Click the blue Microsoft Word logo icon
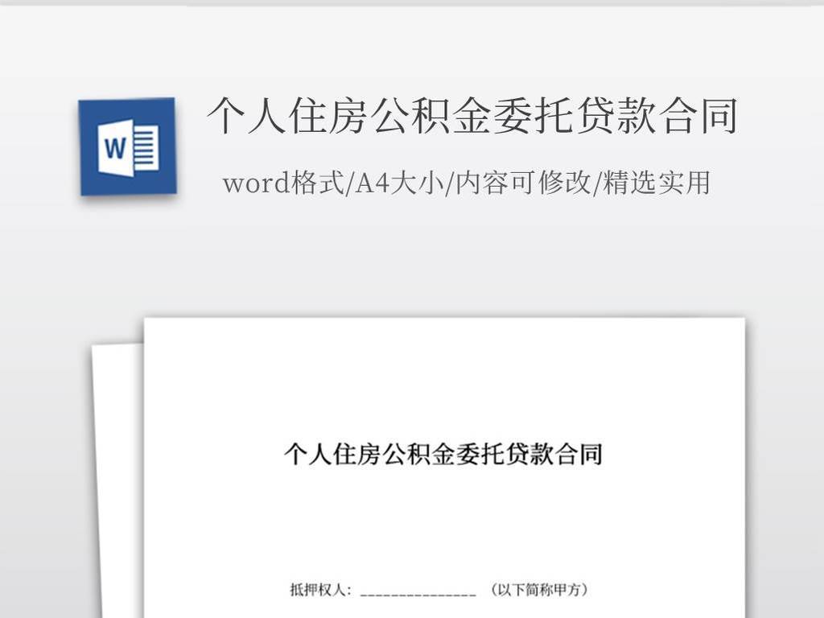824x618 pixels. pyautogui.click(x=126, y=146)
